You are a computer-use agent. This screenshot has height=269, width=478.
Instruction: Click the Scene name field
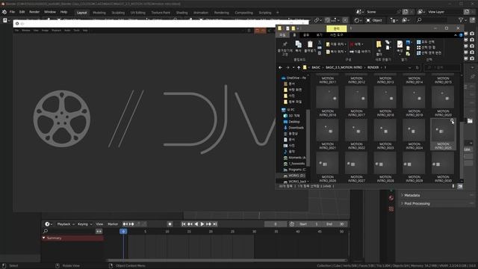click(x=380, y=12)
